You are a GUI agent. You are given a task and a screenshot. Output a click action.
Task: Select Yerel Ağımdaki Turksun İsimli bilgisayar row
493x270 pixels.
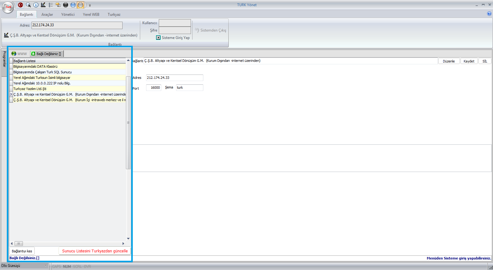69,78
